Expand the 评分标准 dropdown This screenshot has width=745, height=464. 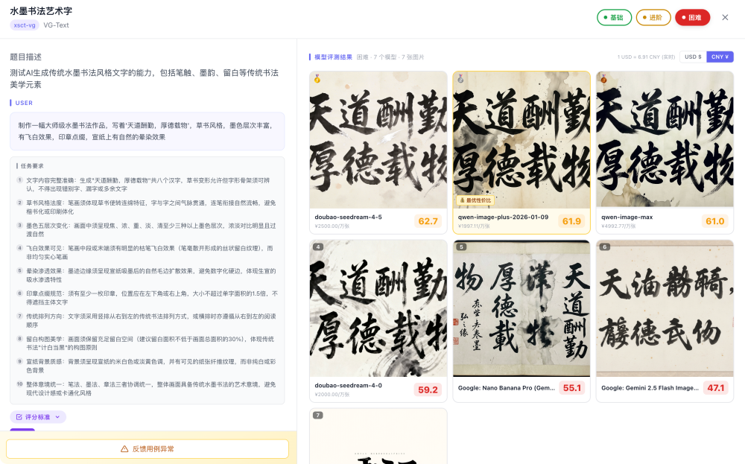click(56, 417)
